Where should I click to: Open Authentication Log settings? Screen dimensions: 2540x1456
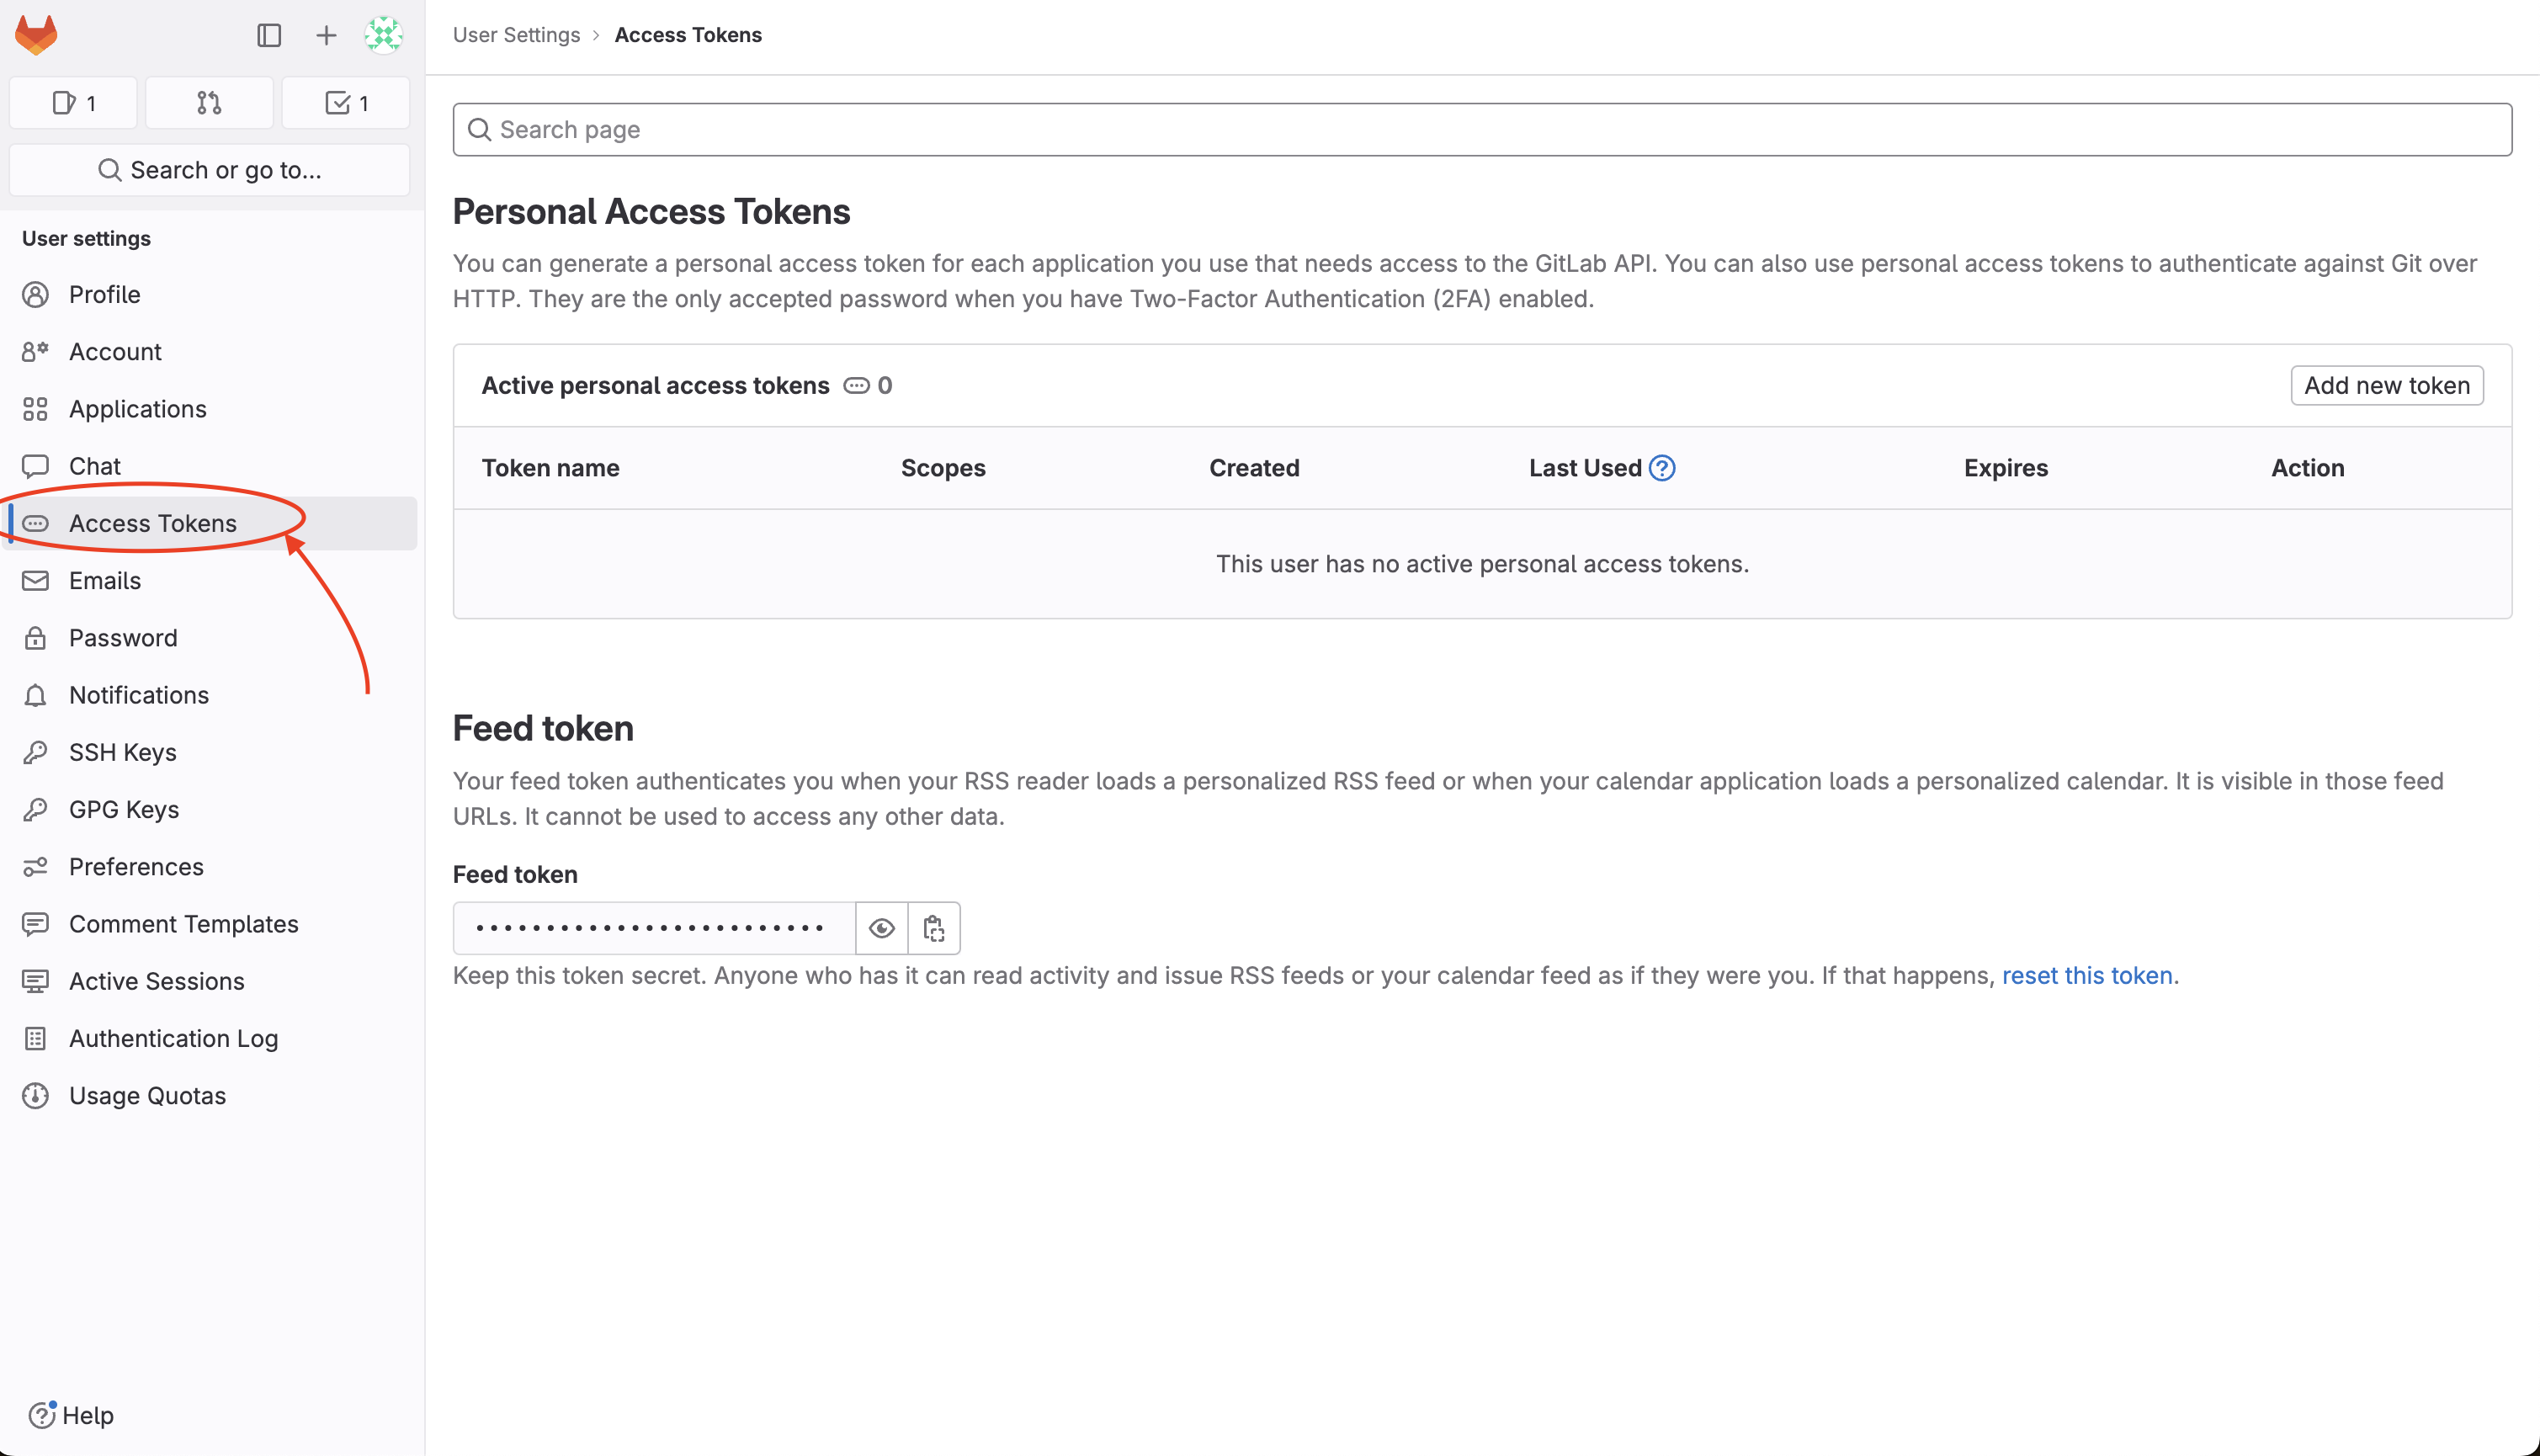tap(173, 1038)
